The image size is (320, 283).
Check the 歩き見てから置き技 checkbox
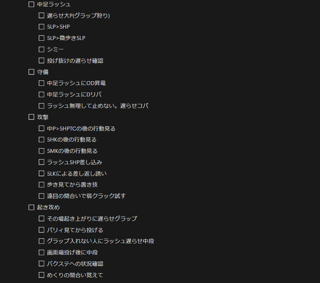[41, 185]
